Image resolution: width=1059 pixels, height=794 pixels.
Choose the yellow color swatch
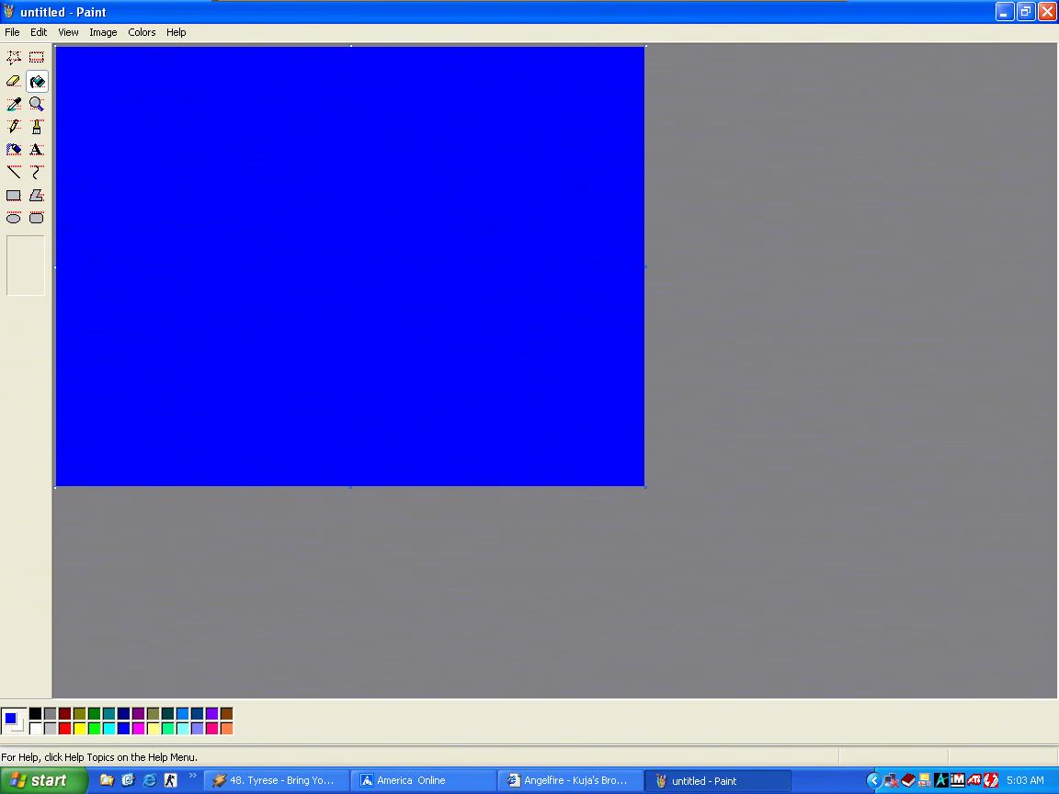click(x=80, y=729)
